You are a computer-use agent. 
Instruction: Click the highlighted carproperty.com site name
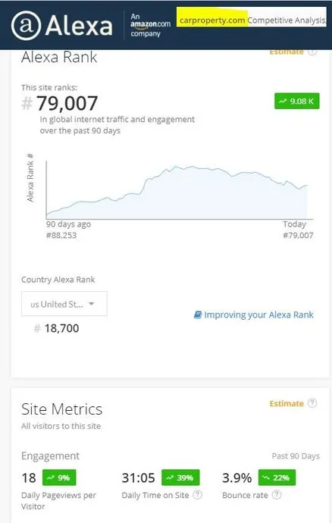[212, 20]
